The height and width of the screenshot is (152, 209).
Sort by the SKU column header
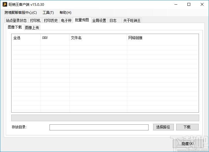[55, 38]
